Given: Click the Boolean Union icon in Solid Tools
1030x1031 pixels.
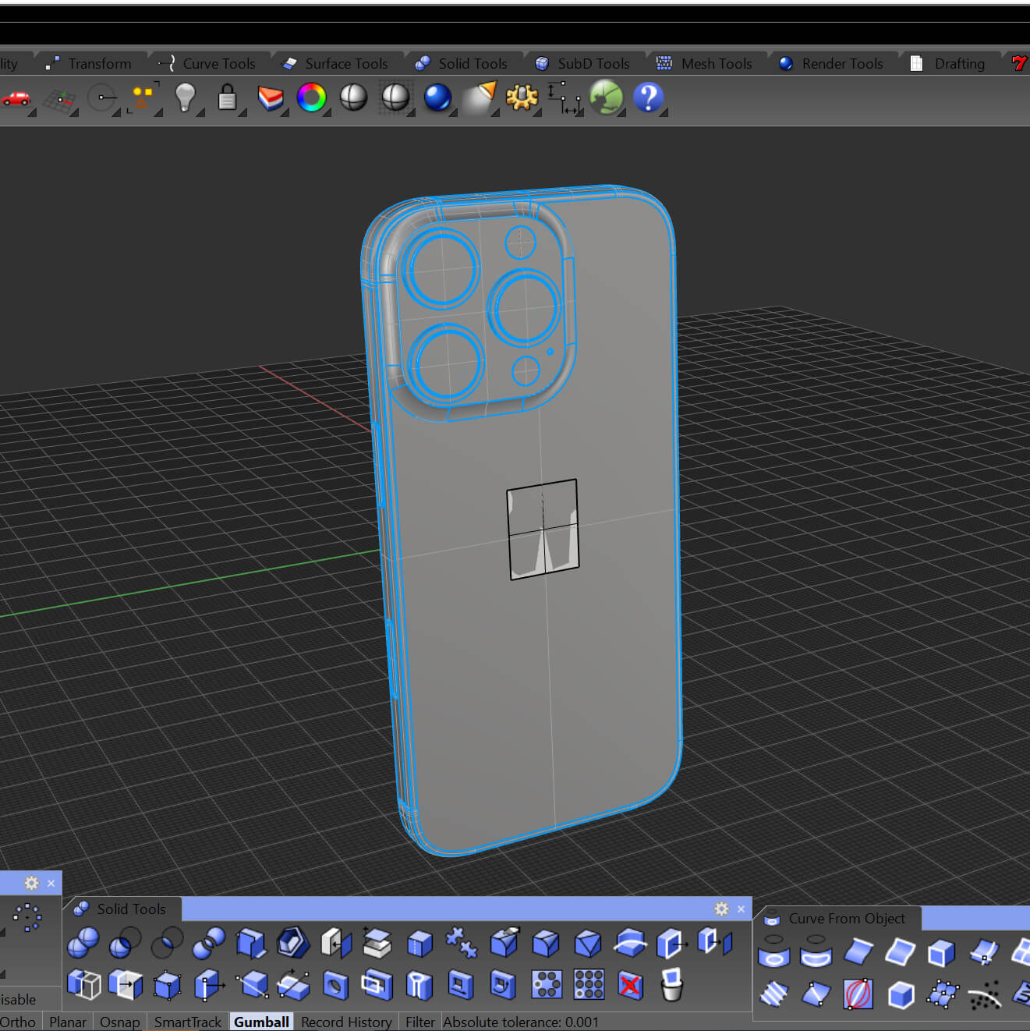Looking at the screenshot, I should coord(83,943).
